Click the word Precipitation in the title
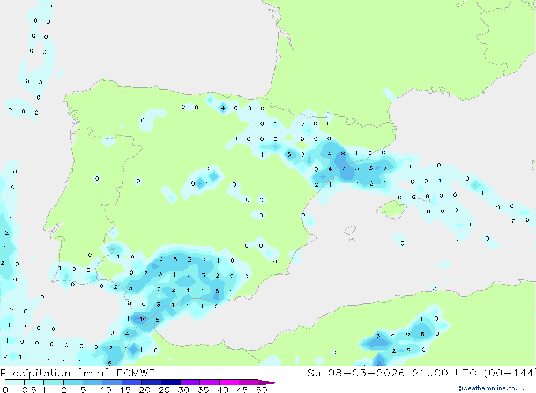This screenshot has width=536, height=393. tap(35, 373)
